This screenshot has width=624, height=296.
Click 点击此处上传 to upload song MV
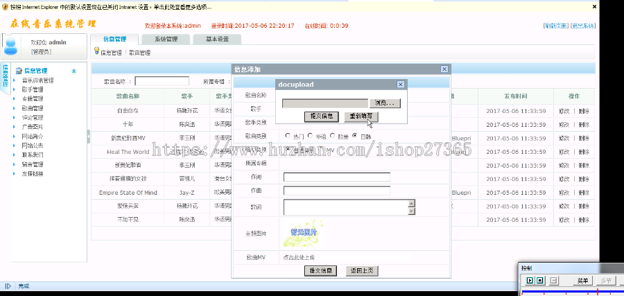pos(299,257)
